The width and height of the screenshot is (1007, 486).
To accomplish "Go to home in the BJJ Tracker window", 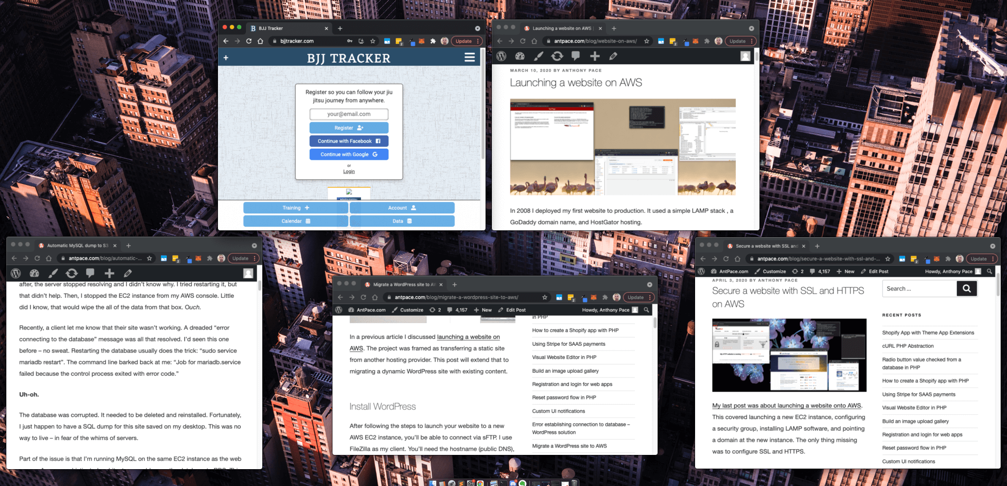I will [x=260, y=41].
